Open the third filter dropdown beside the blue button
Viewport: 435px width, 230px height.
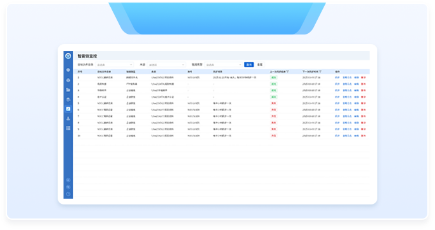(224, 65)
